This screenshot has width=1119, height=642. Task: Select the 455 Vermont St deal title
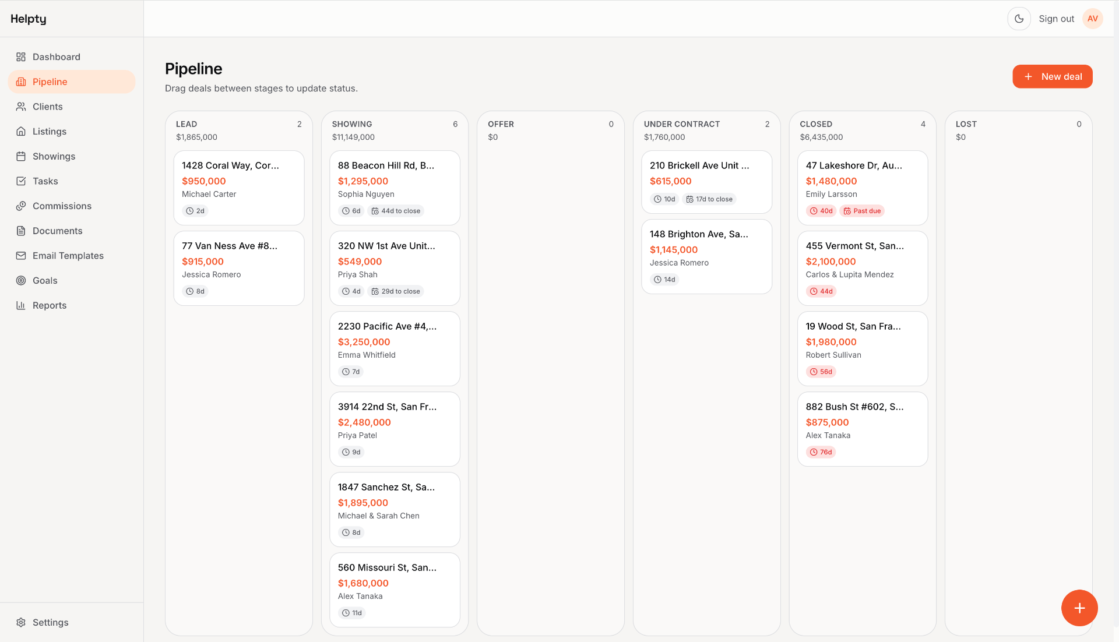point(855,246)
